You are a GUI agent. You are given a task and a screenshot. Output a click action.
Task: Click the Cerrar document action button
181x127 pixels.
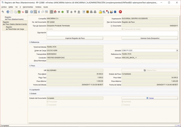(x=150, y=98)
